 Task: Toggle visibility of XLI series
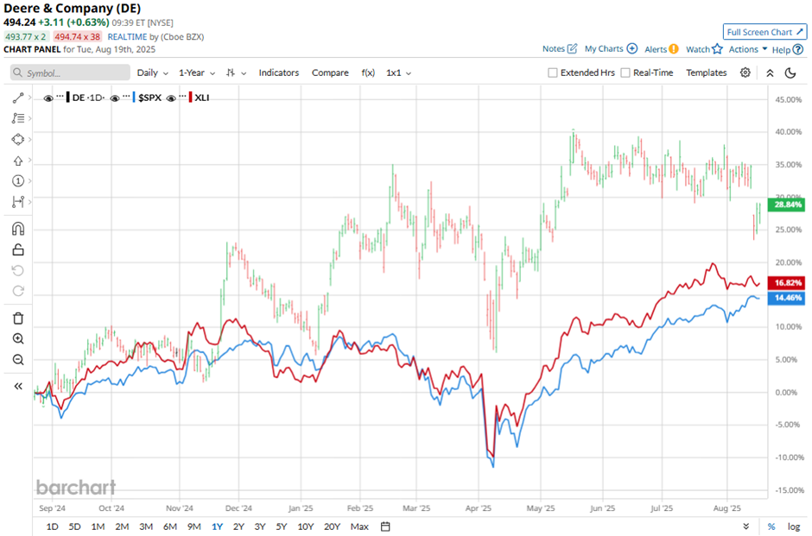pos(171,98)
